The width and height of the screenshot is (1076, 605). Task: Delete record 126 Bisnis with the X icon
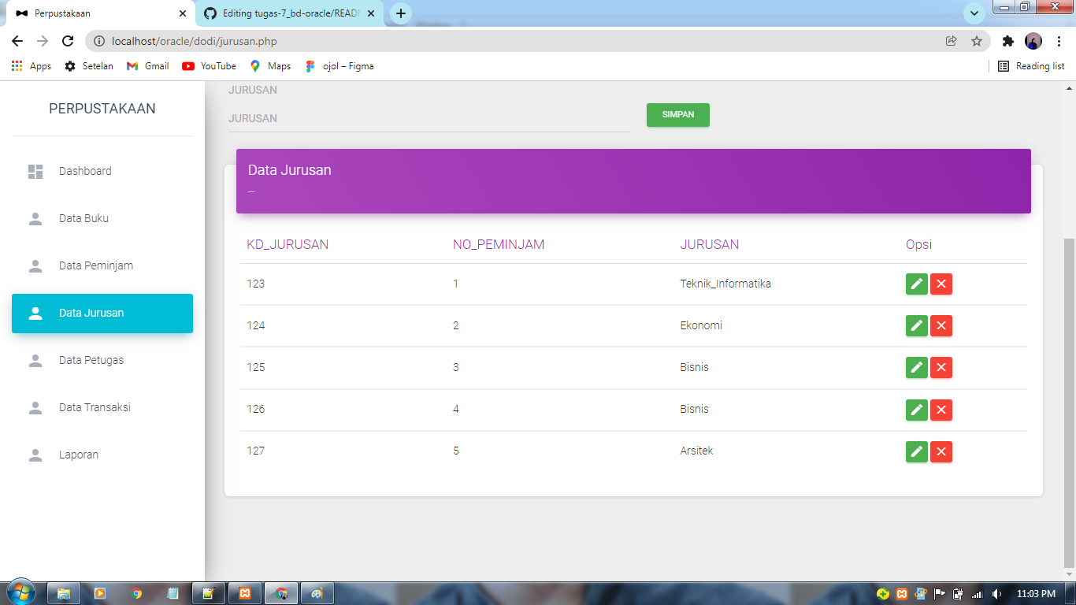[x=941, y=410]
